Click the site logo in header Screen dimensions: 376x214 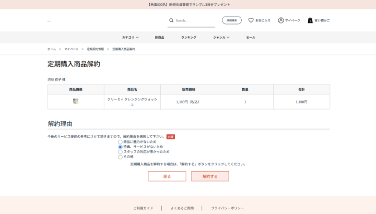tap(49, 21)
